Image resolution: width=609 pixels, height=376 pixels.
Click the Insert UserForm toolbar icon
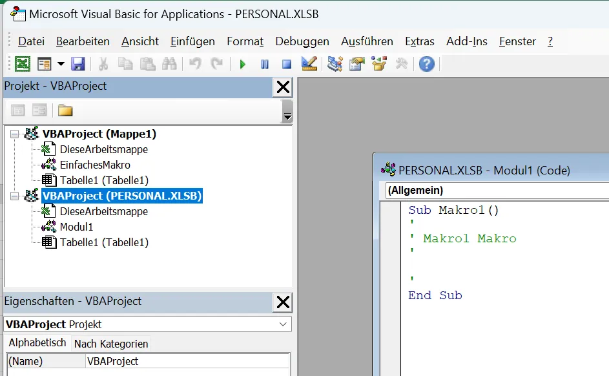[x=45, y=64]
